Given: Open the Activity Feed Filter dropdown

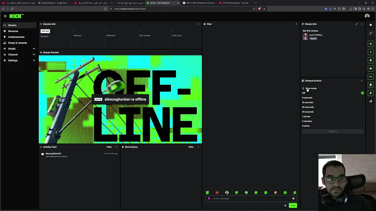Looking at the screenshot, I should click(109, 147).
